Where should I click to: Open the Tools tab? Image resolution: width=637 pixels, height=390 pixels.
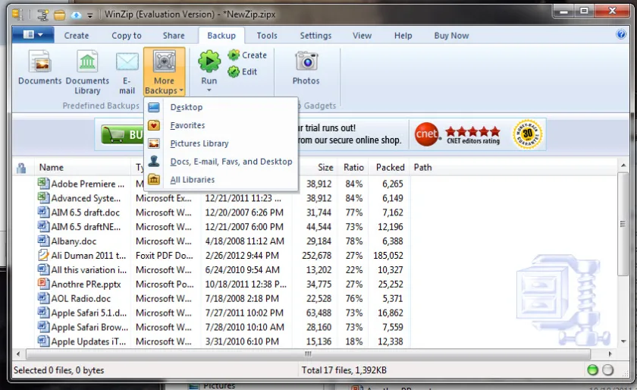point(267,36)
